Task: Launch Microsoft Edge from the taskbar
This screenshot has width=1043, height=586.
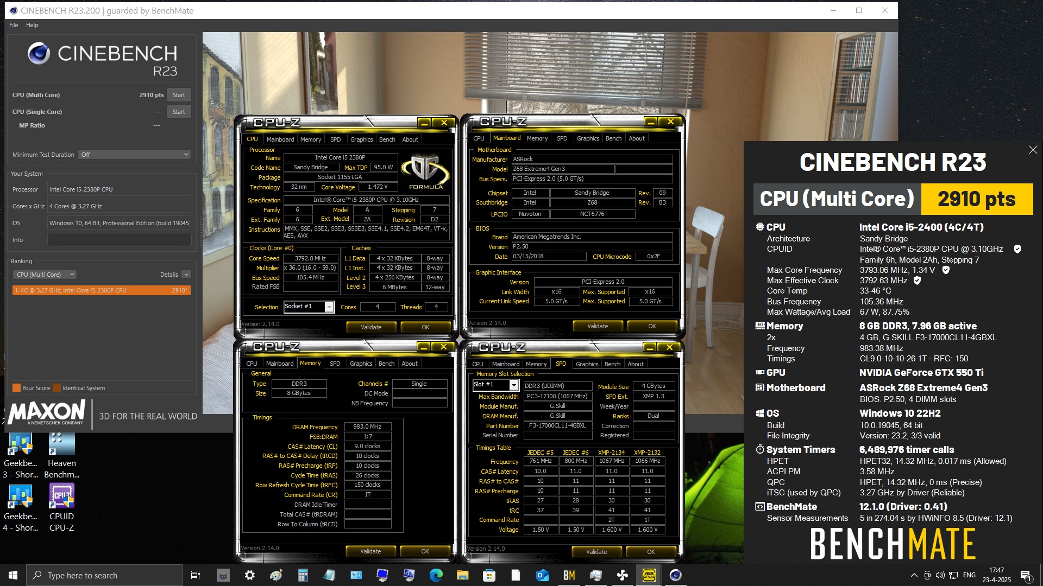Action: [x=436, y=575]
